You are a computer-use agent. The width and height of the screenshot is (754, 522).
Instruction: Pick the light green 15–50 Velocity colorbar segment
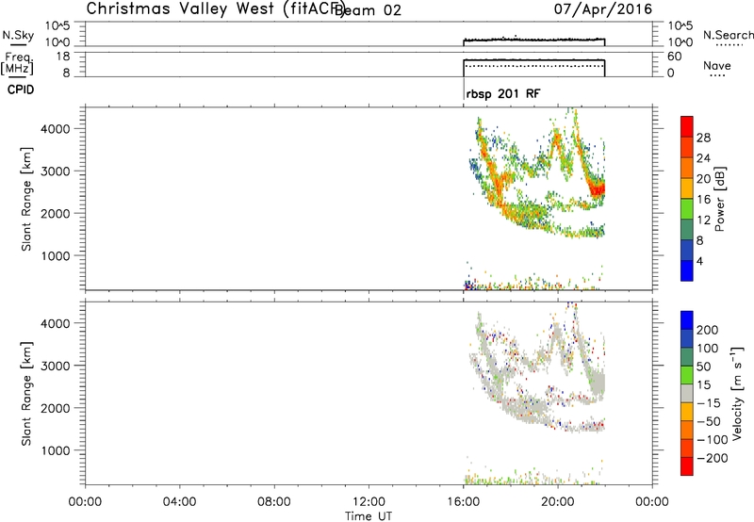point(687,375)
